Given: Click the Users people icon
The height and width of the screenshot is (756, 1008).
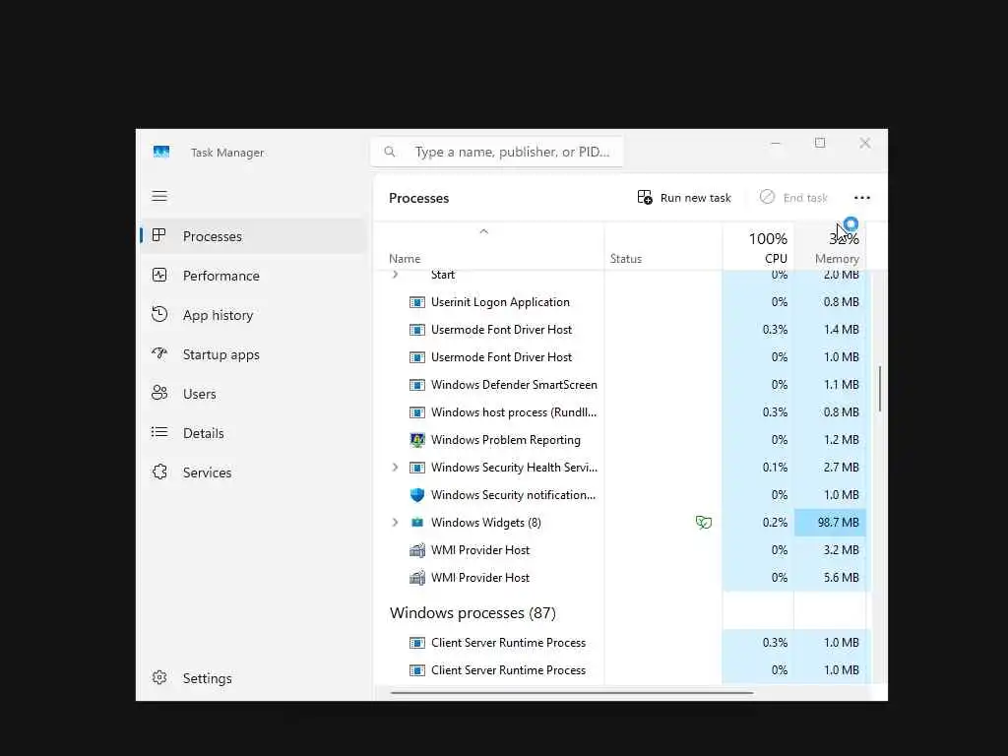Looking at the screenshot, I should 159,393.
